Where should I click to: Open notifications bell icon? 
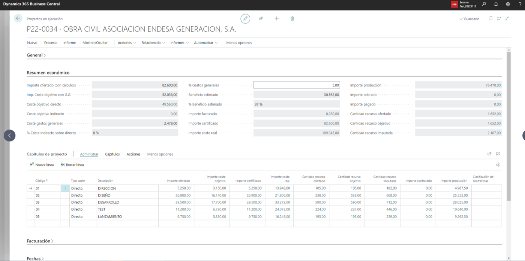click(496, 4)
